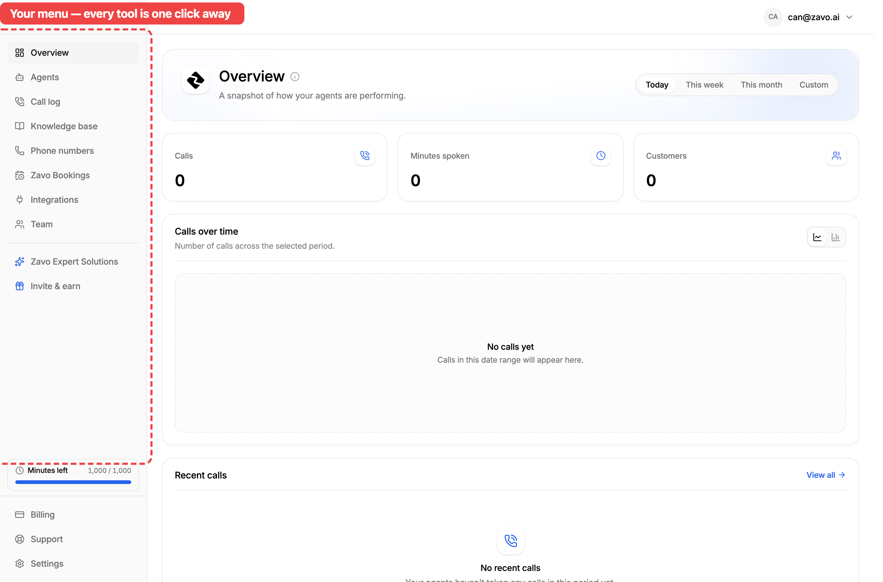
Task: Click the clock icon beside Minutes left
Action: (x=20, y=471)
